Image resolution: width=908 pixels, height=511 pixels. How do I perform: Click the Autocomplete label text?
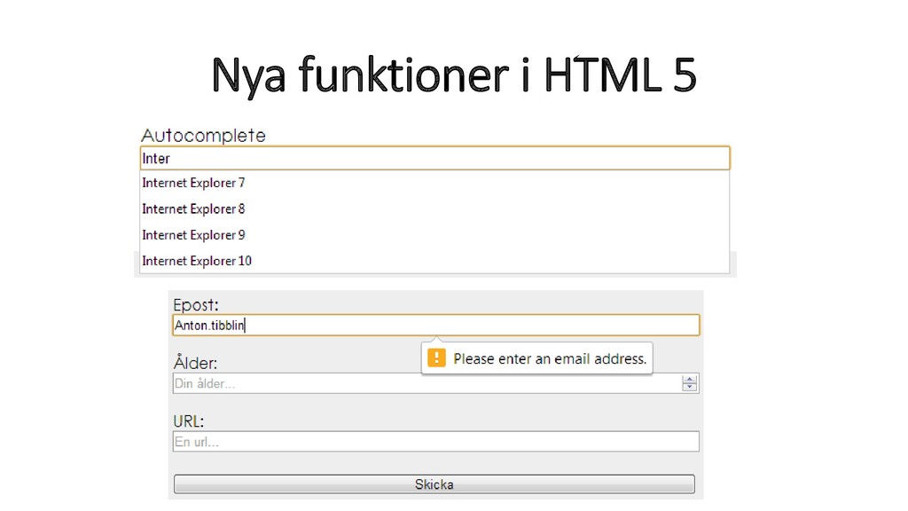tap(203, 136)
